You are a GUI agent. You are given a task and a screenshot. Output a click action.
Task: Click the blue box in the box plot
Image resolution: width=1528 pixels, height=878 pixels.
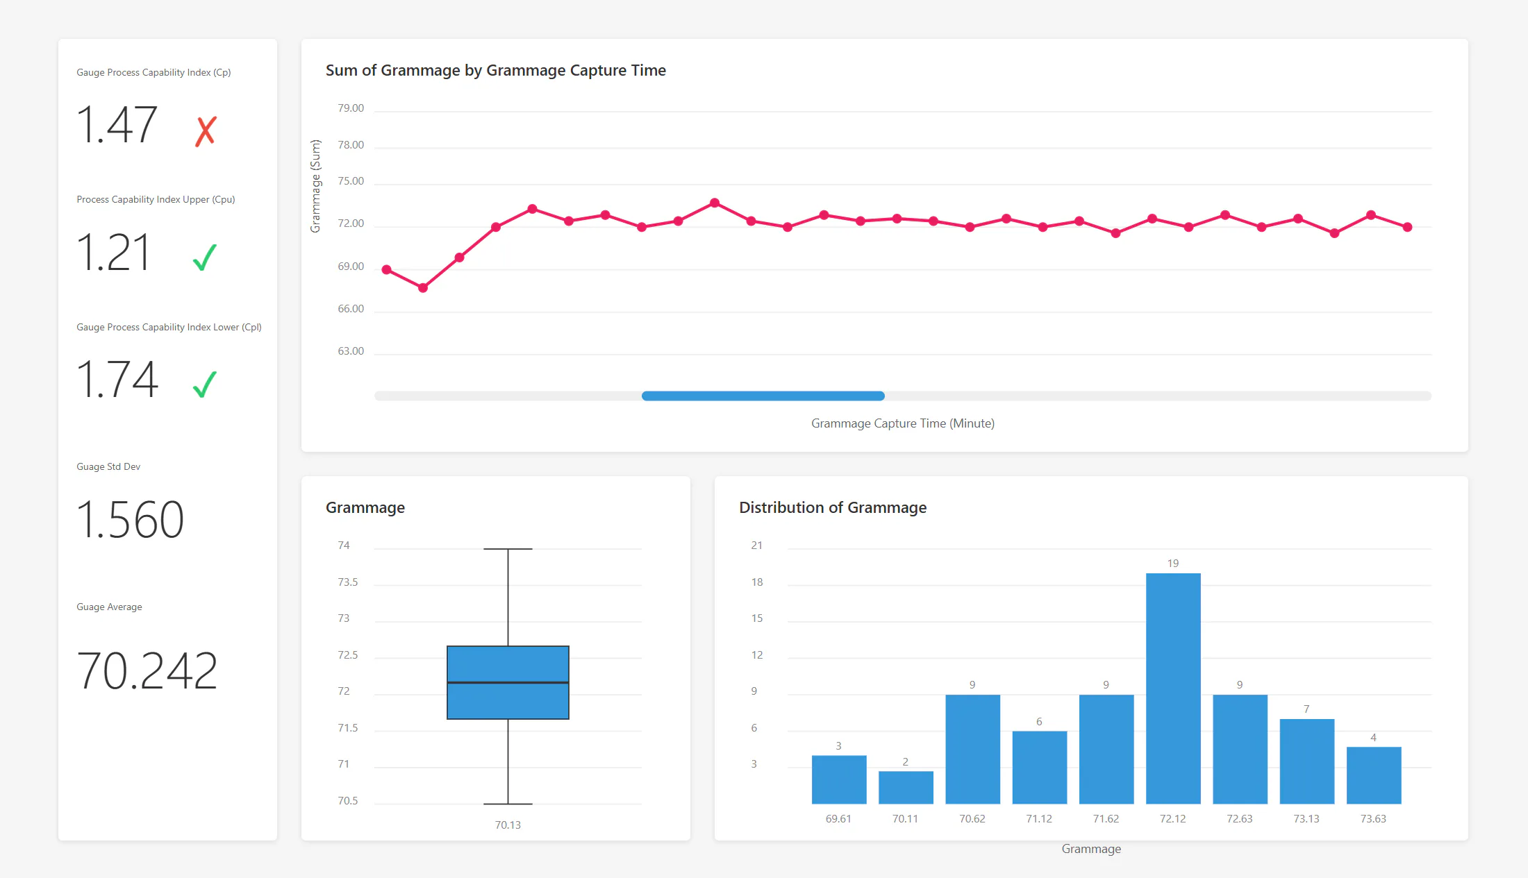point(508,682)
